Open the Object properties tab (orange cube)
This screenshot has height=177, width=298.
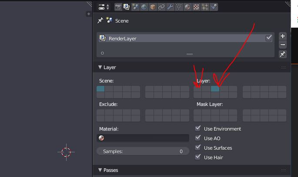[153, 7]
